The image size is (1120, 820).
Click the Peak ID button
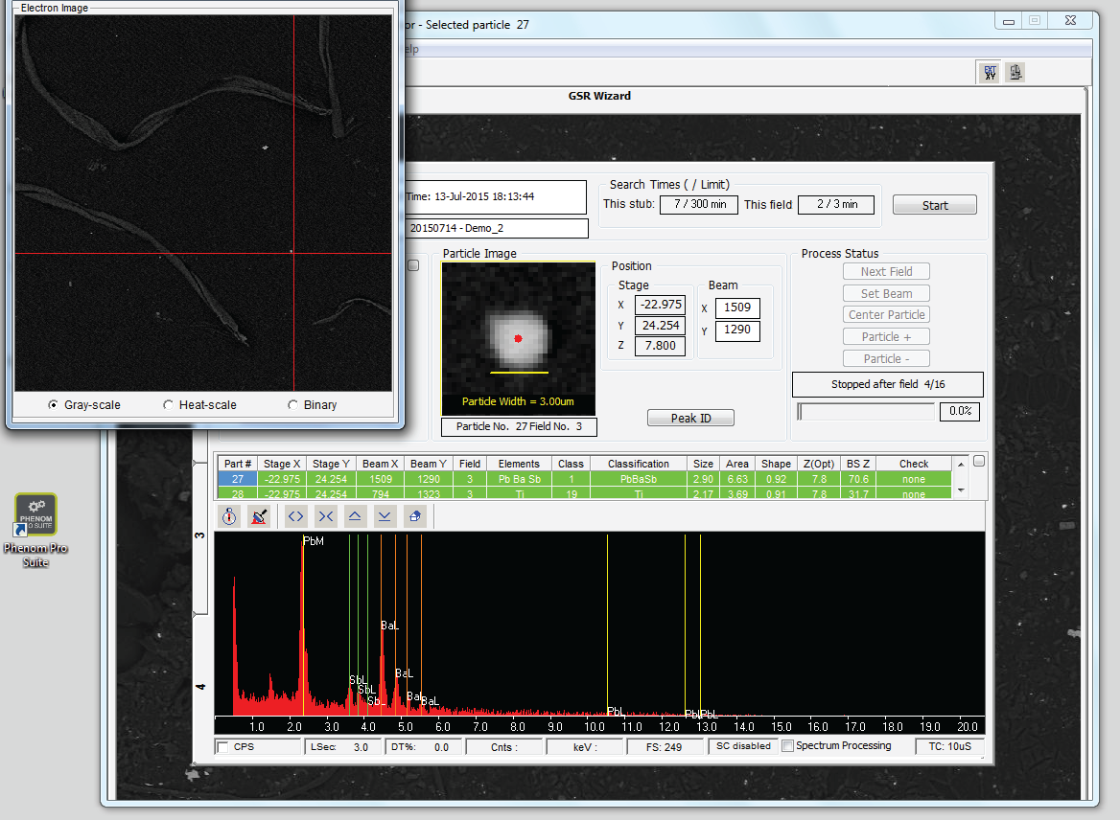690,419
